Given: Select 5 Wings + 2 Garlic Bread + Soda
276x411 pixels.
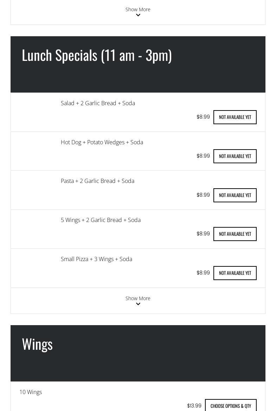Looking at the screenshot, I should coord(101,220).
